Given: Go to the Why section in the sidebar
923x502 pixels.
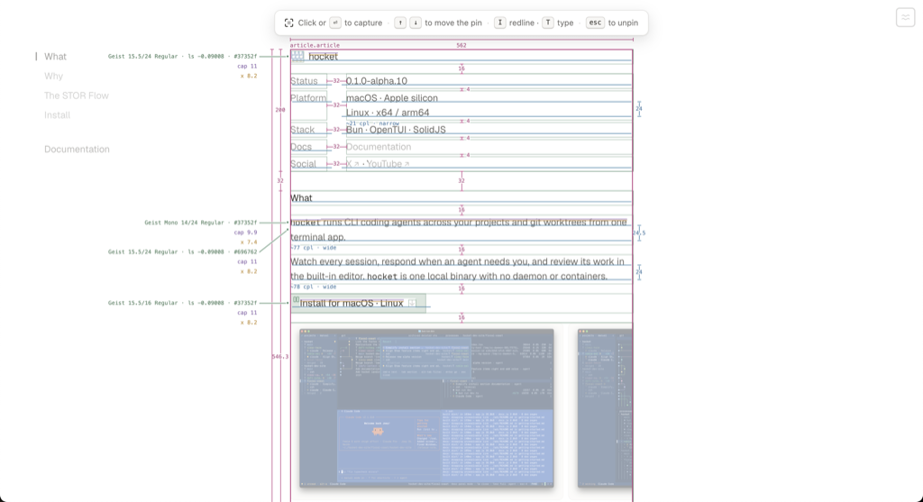Looking at the screenshot, I should coord(53,76).
